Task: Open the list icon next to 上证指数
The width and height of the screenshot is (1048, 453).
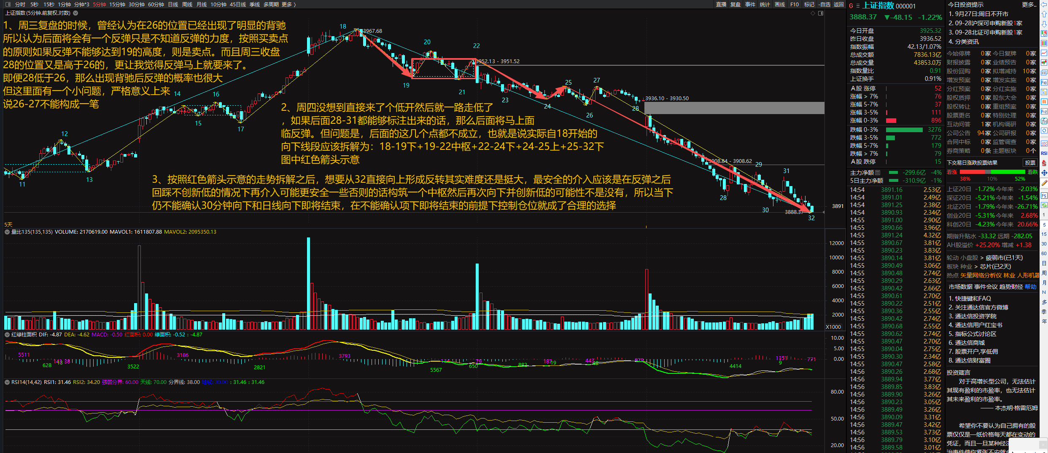Action: click(858, 5)
